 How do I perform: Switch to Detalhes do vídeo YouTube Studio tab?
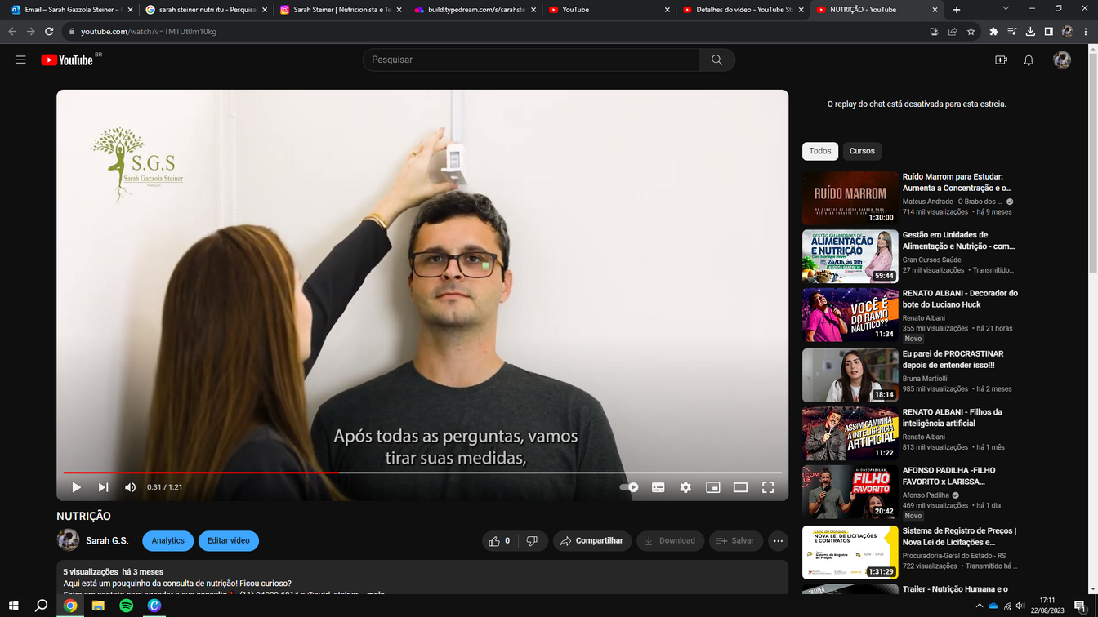(x=743, y=10)
